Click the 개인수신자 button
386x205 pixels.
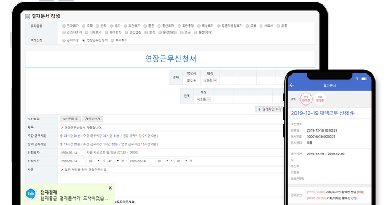click(x=93, y=119)
